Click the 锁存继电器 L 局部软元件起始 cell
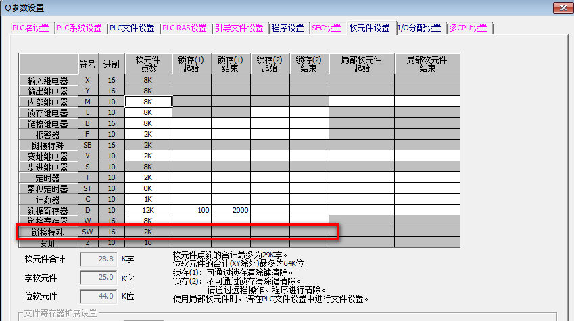574x321 pixels. (362, 112)
